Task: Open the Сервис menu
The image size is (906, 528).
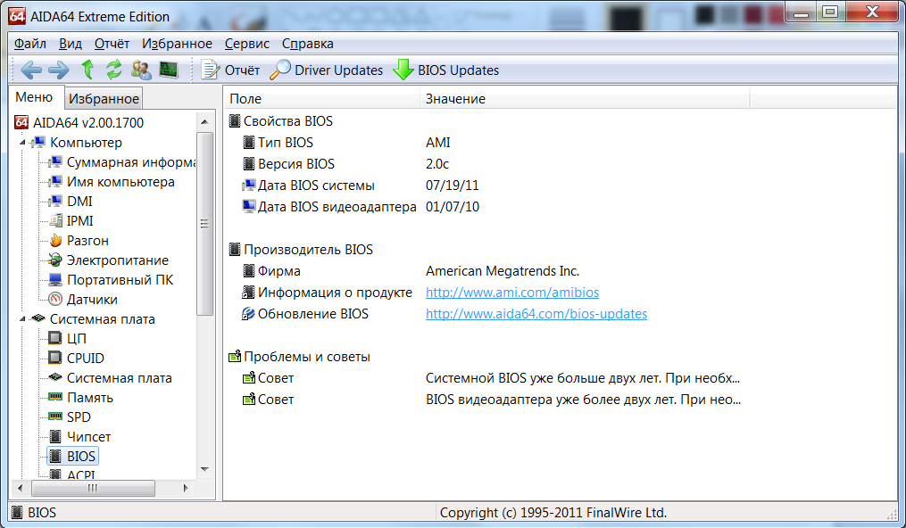Action: (x=247, y=44)
